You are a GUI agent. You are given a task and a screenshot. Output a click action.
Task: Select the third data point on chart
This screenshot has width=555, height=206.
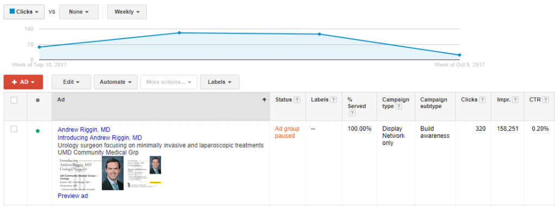pos(319,34)
